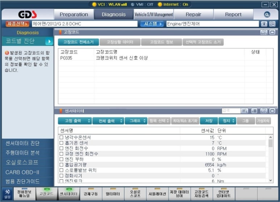Click the Internet On status indicator
The width and height of the screenshot is (280, 202).
(173, 4)
